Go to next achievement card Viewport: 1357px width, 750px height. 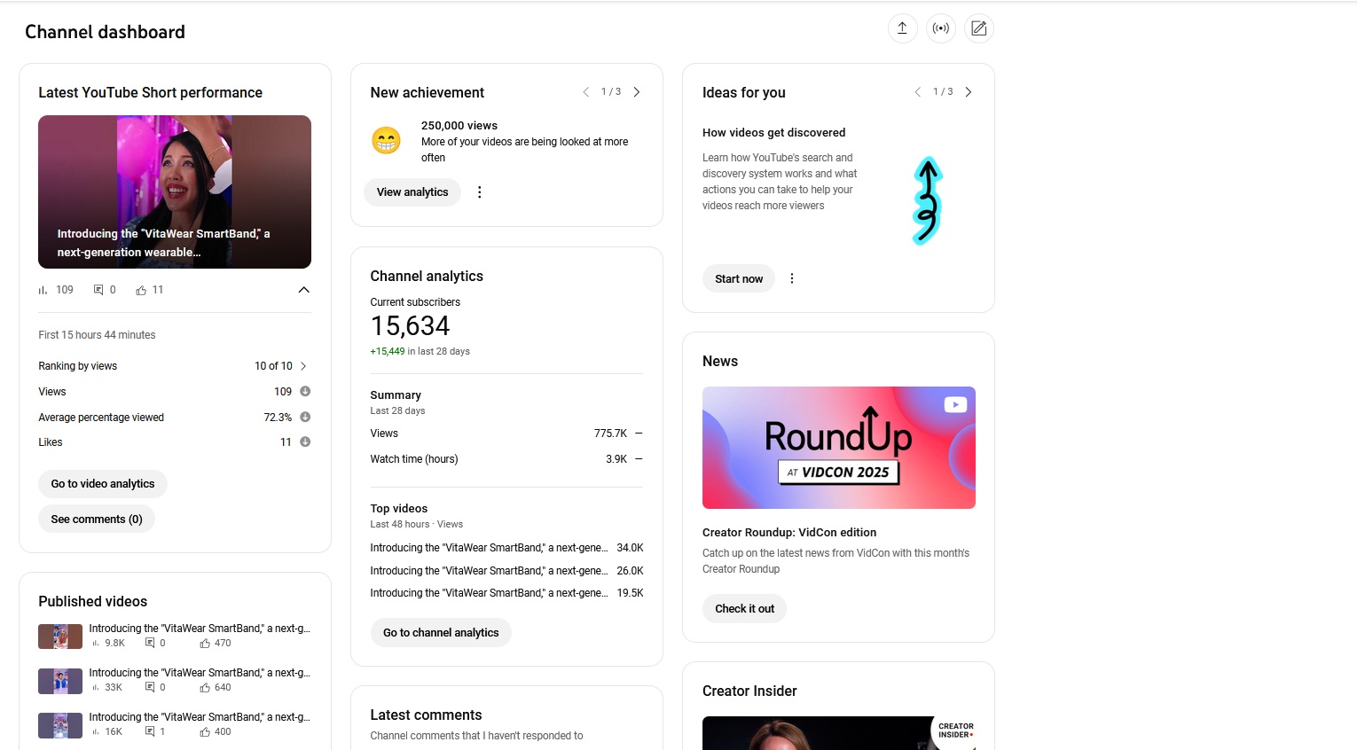(x=636, y=92)
